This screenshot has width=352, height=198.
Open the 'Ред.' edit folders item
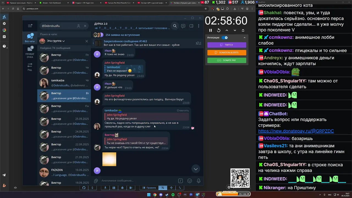click(x=30, y=67)
